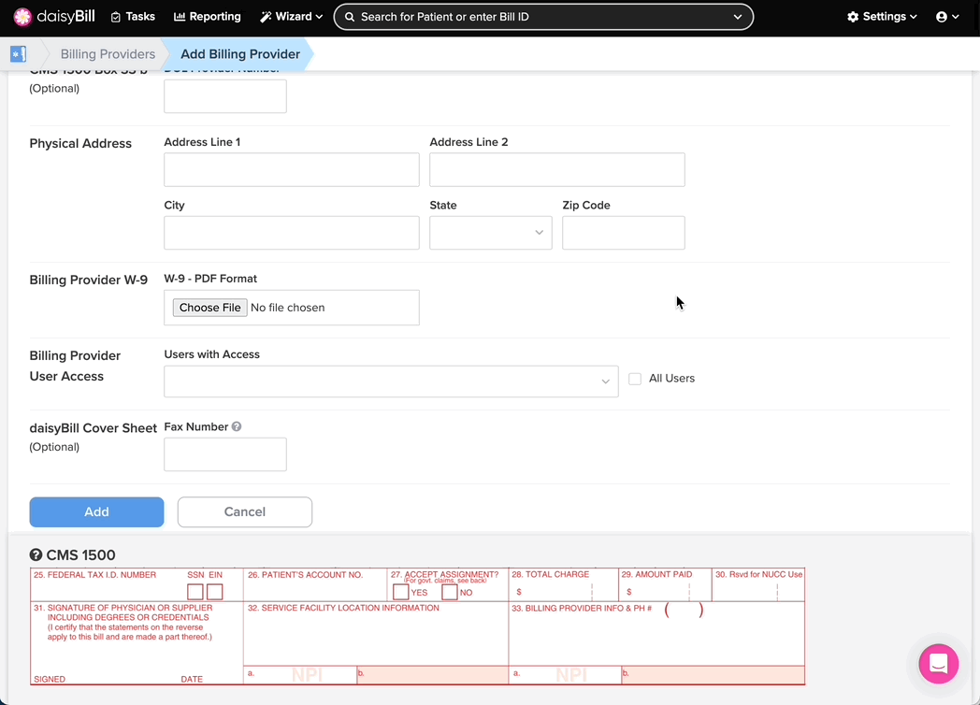Screen dimensions: 980x705
Task: Click the CMS 1500 Box 33b input field
Action: [225, 96]
